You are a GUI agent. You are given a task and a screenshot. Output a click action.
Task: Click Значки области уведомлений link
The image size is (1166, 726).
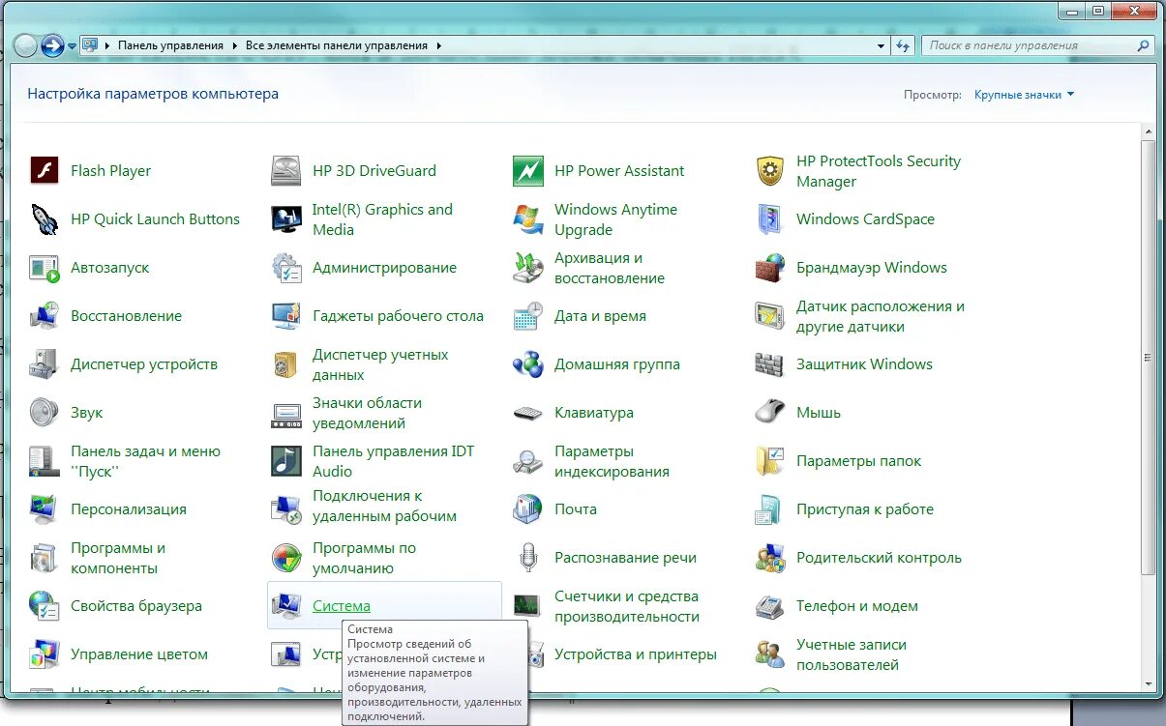point(367,413)
